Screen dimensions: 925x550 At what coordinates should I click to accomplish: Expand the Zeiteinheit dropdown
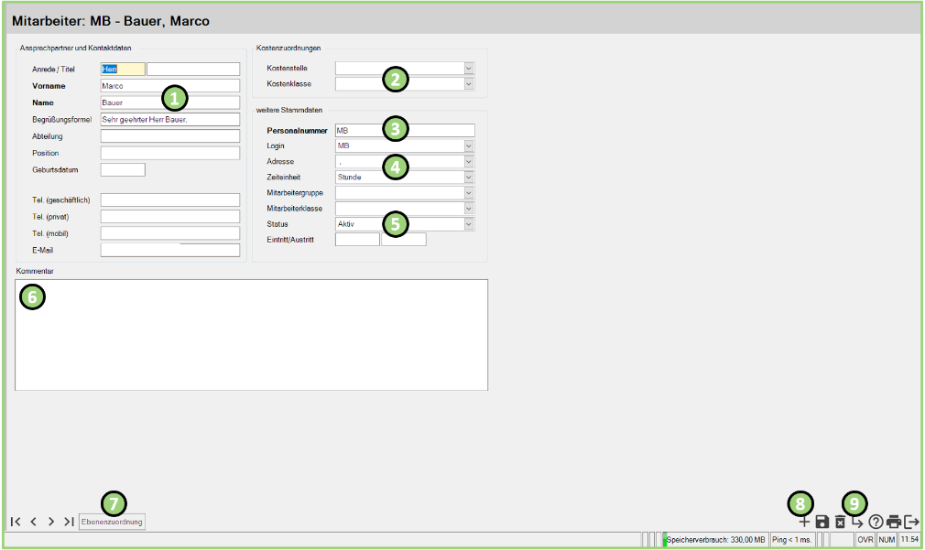pyautogui.click(x=469, y=178)
